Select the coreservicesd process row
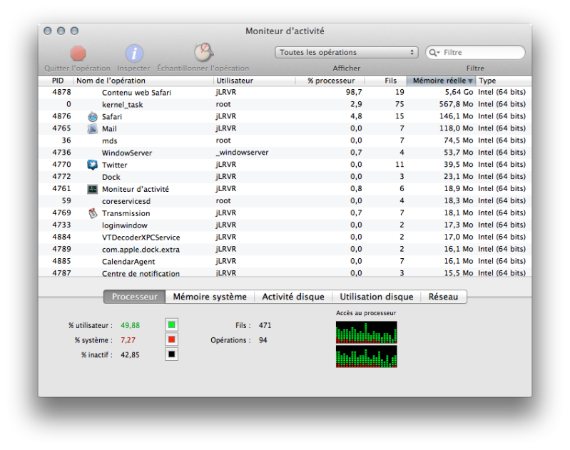This screenshot has height=450, width=570. [285, 200]
